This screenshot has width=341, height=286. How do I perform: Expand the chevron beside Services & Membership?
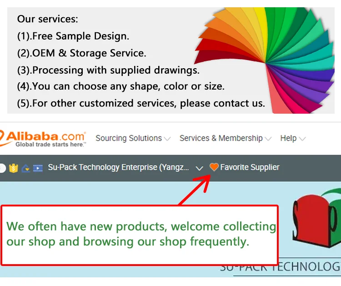pos(268,139)
